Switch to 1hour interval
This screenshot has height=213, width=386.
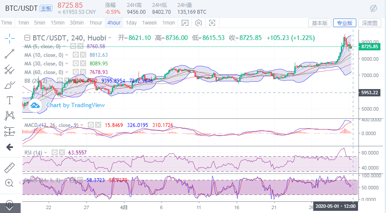(x=96, y=23)
